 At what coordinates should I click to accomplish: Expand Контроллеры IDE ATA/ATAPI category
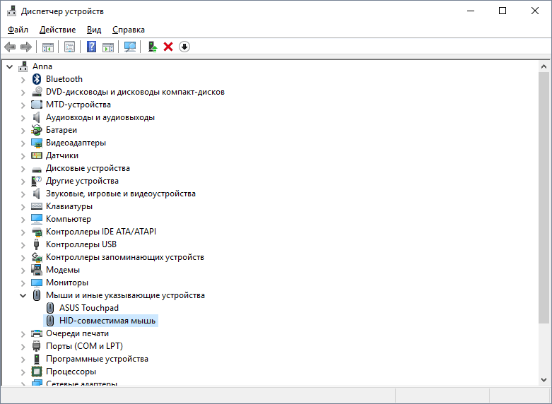[23, 232]
